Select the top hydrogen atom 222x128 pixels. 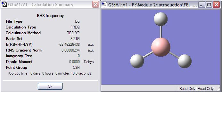pos(160,19)
